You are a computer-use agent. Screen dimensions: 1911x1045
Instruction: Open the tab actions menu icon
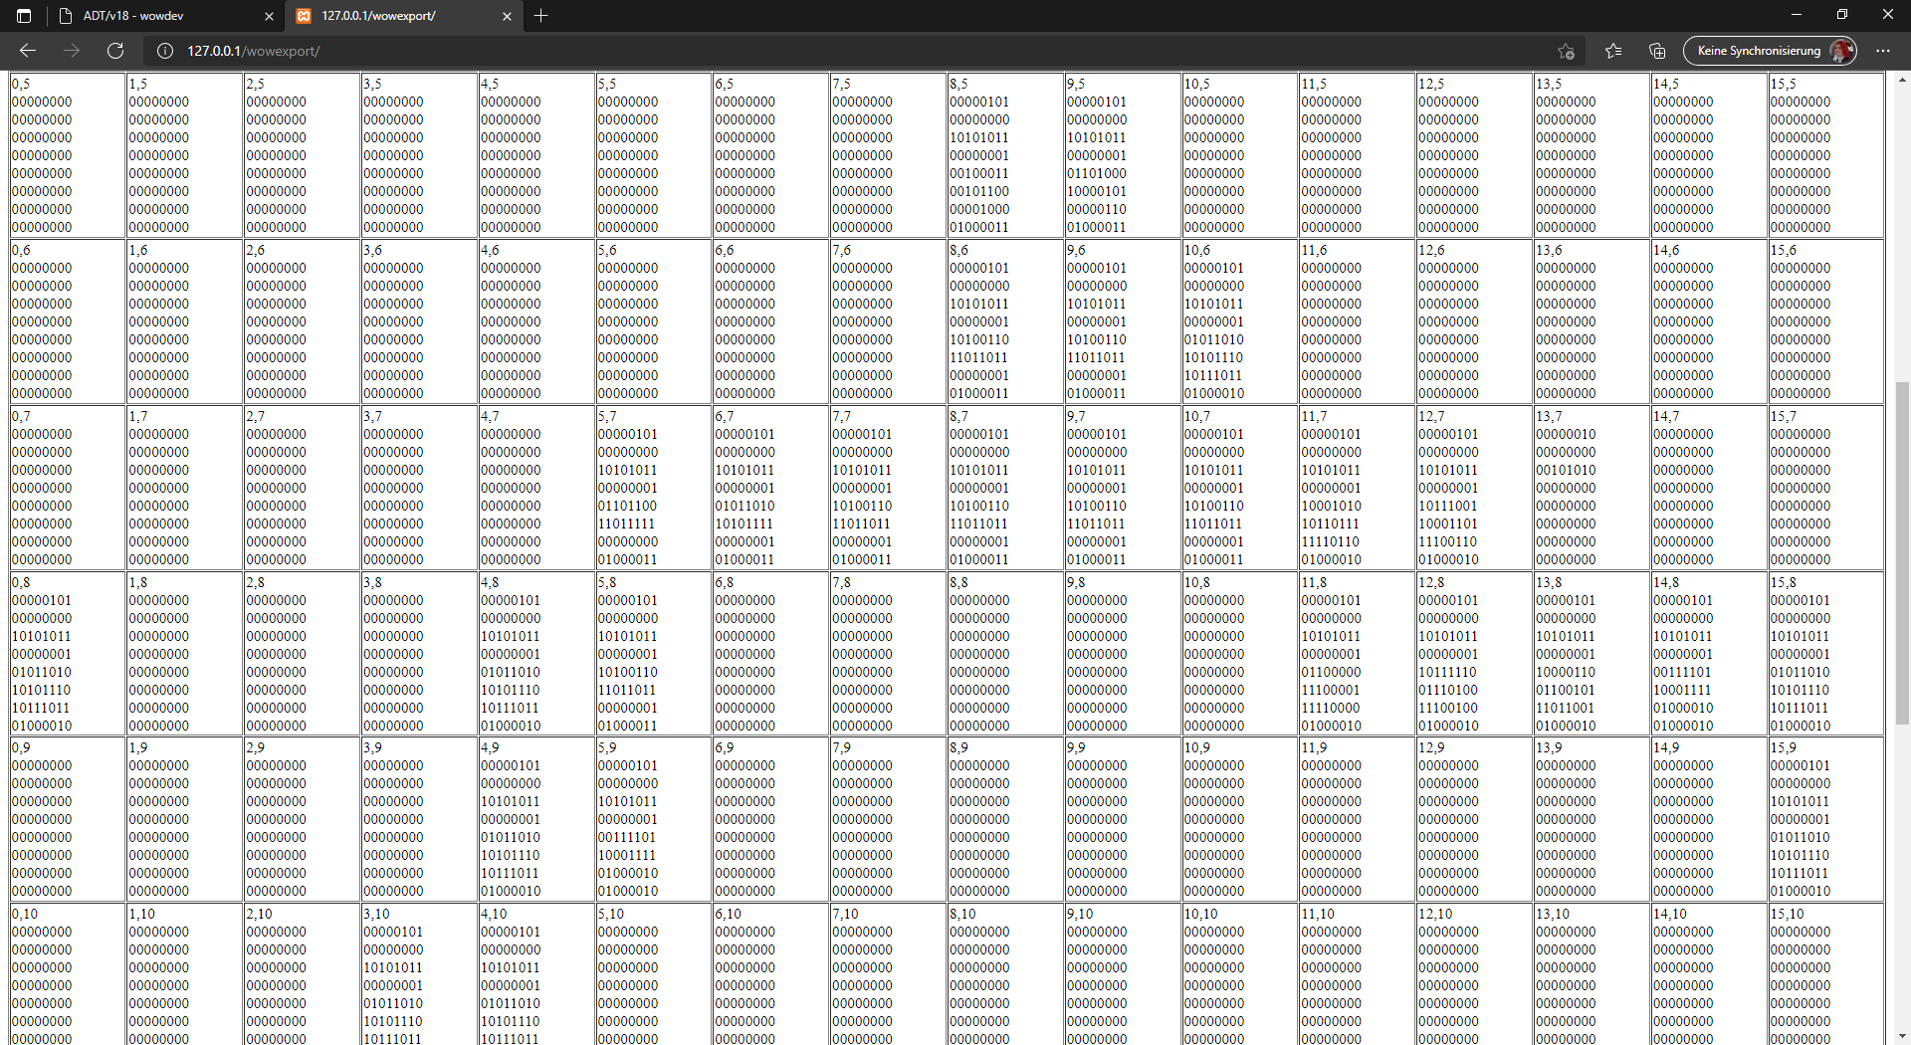coord(22,16)
